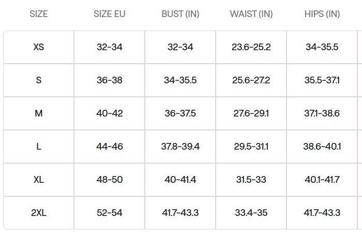This screenshot has width=362, height=232.
Task: Select the S size row label
Action: [x=39, y=80]
